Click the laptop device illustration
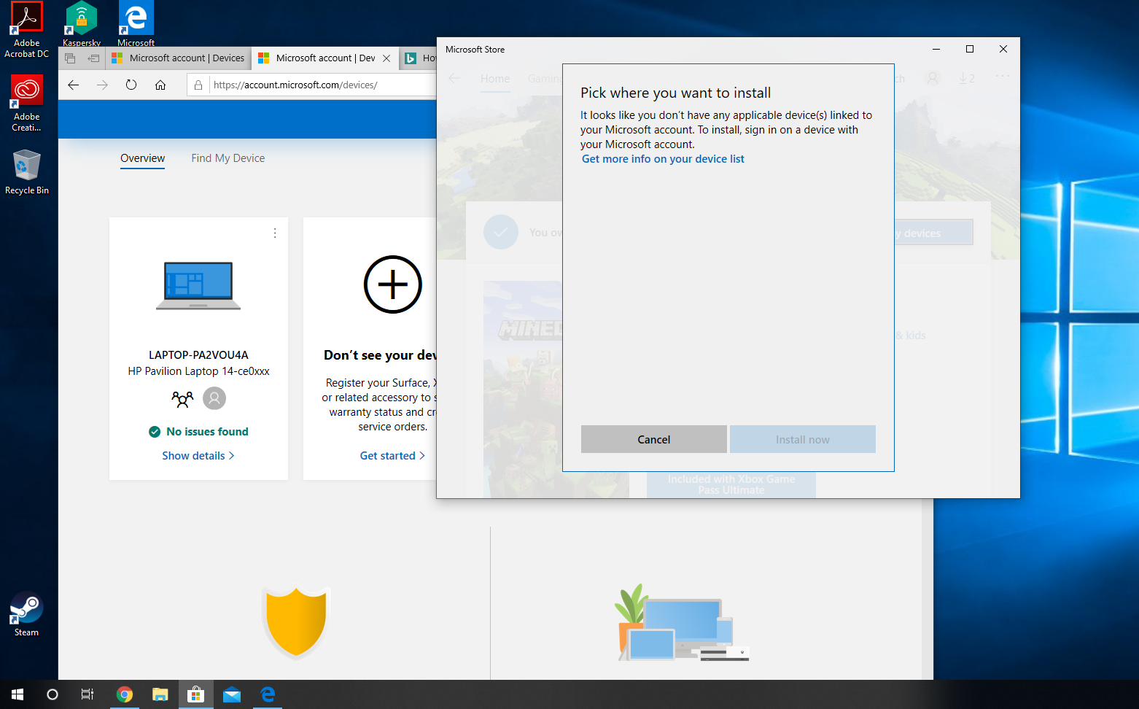Screen dimensions: 1139x709 pos(198,285)
